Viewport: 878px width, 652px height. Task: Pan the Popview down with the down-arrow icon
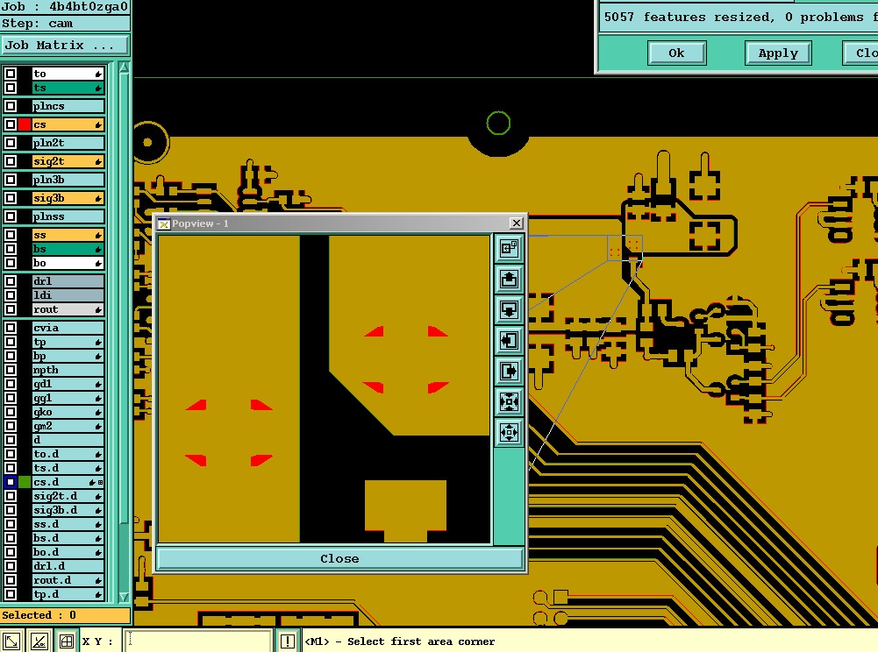pos(509,309)
